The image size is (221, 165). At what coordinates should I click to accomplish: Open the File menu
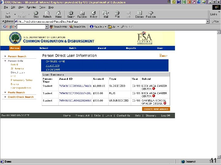[x=6, y=7]
